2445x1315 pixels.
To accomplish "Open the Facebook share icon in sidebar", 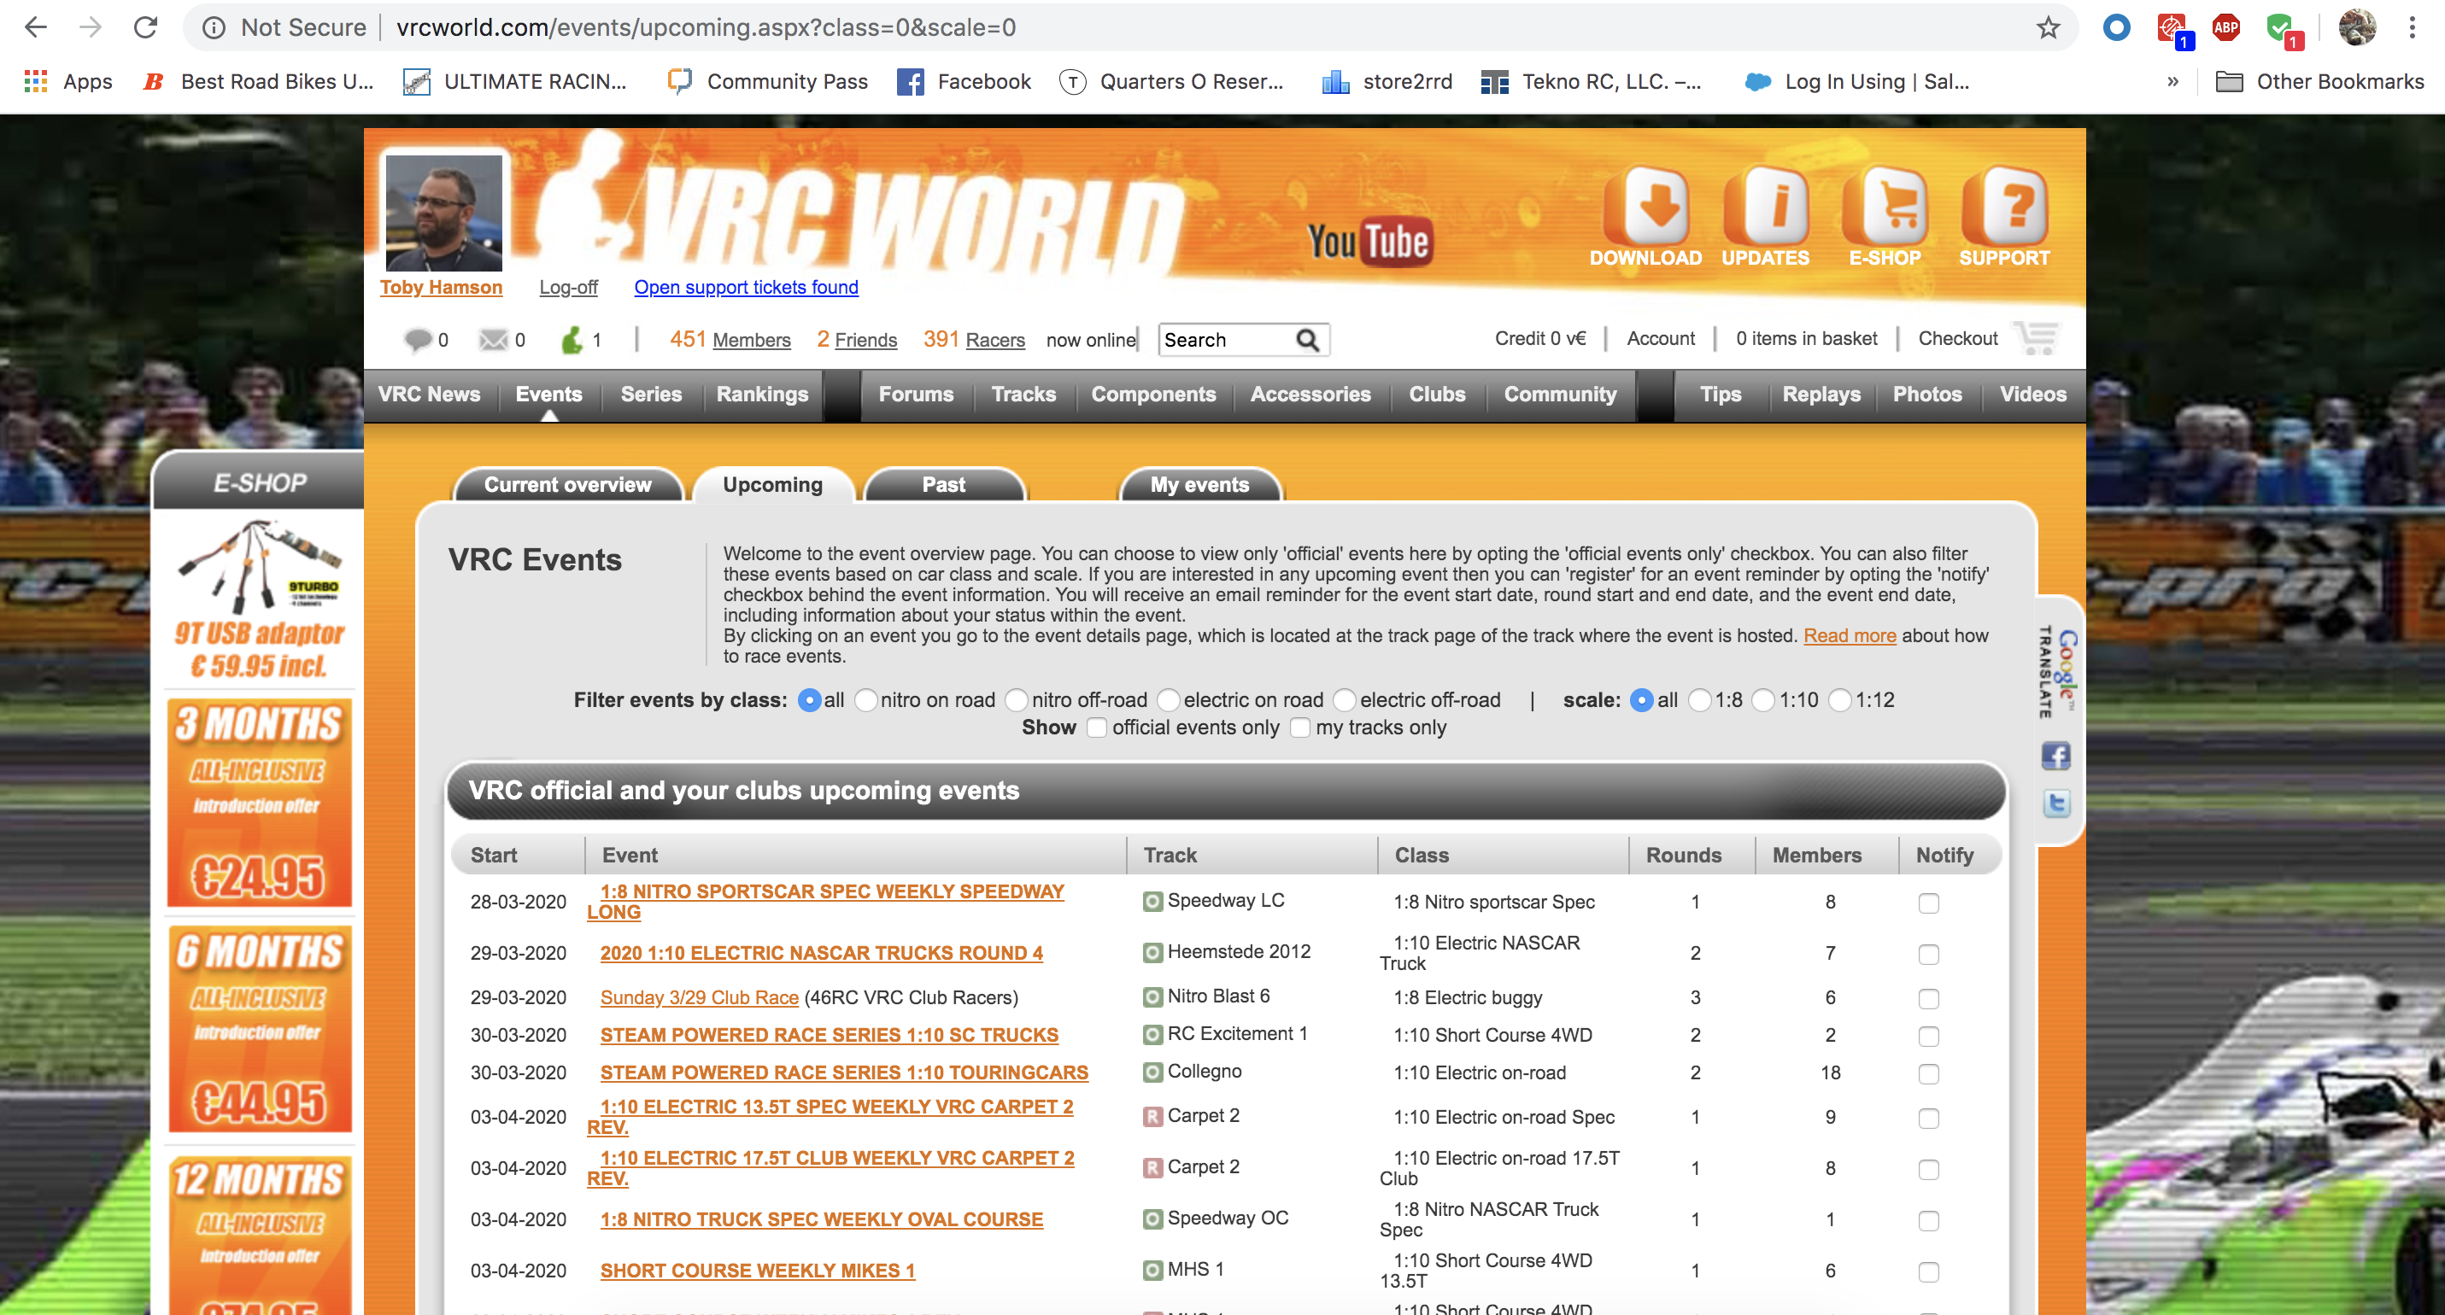I will (x=2055, y=755).
